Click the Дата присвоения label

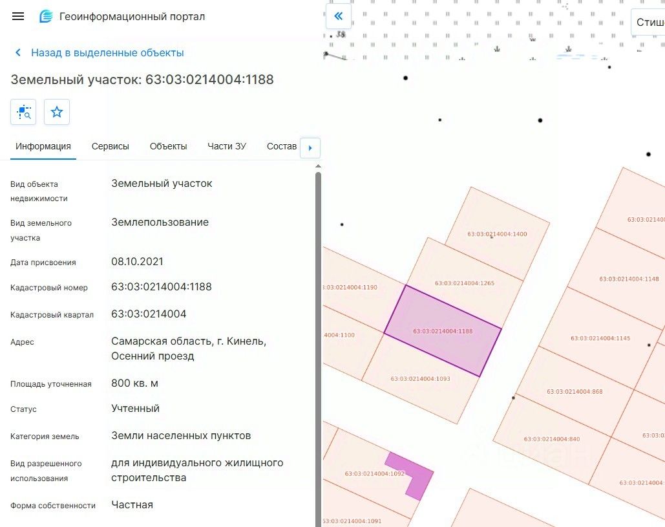point(43,263)
